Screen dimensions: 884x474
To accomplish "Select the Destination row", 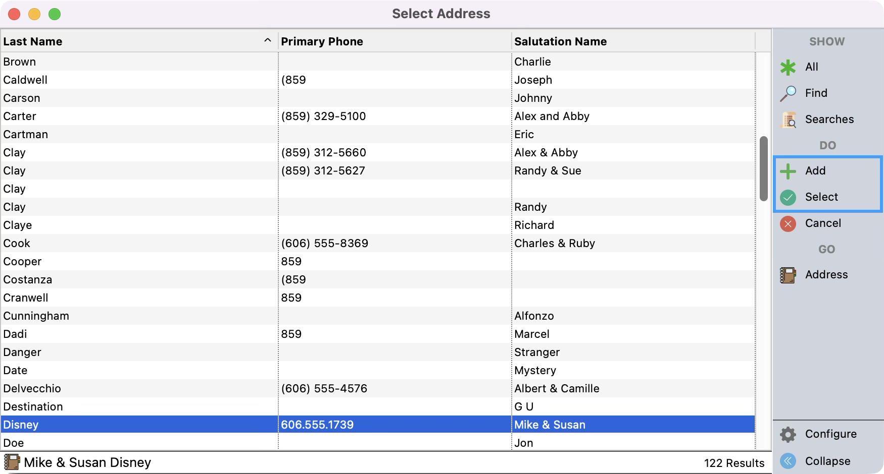I will [378, 406].
